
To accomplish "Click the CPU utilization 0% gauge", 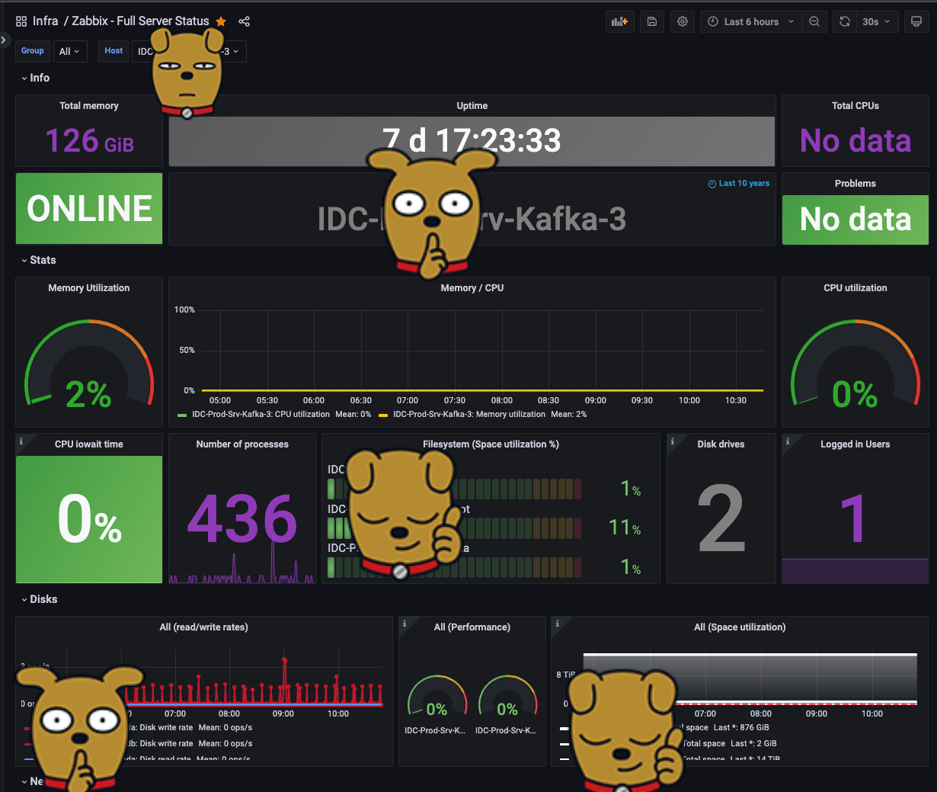I will 855,364.
